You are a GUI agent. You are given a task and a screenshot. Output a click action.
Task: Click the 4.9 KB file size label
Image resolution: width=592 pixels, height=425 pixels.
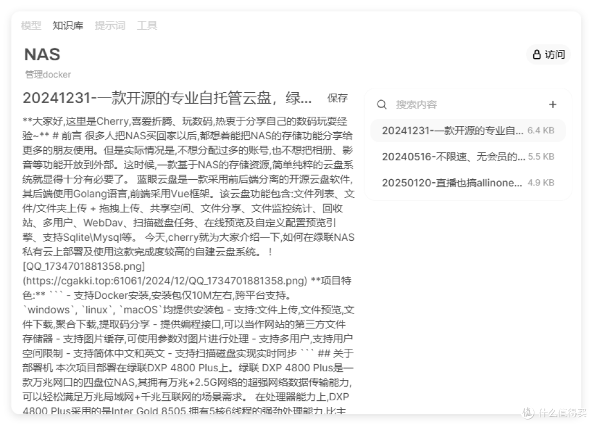[540, 183]
